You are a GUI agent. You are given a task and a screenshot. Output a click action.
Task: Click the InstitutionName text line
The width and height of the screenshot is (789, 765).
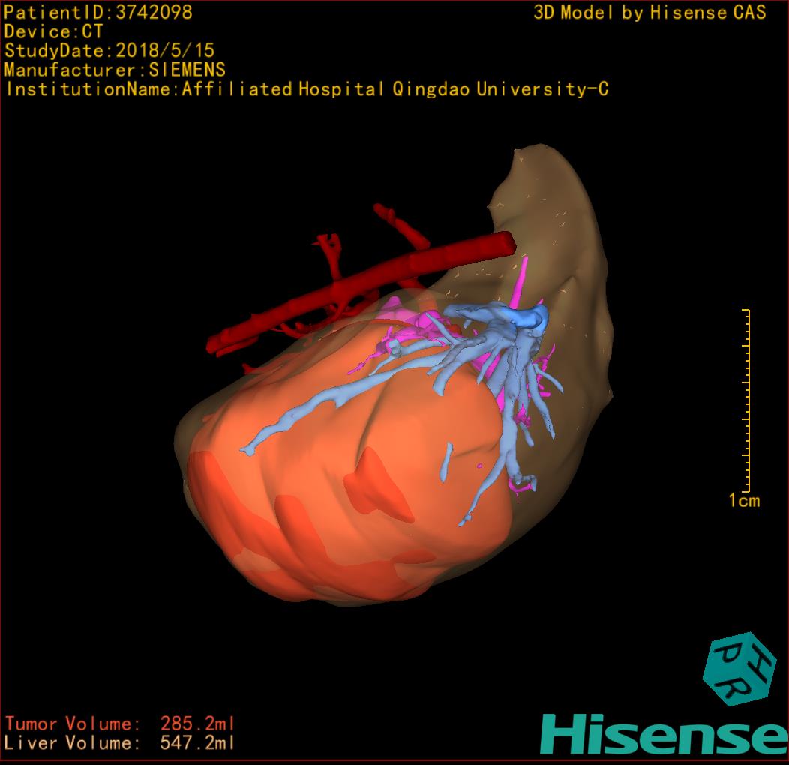(x=307, y=89)
